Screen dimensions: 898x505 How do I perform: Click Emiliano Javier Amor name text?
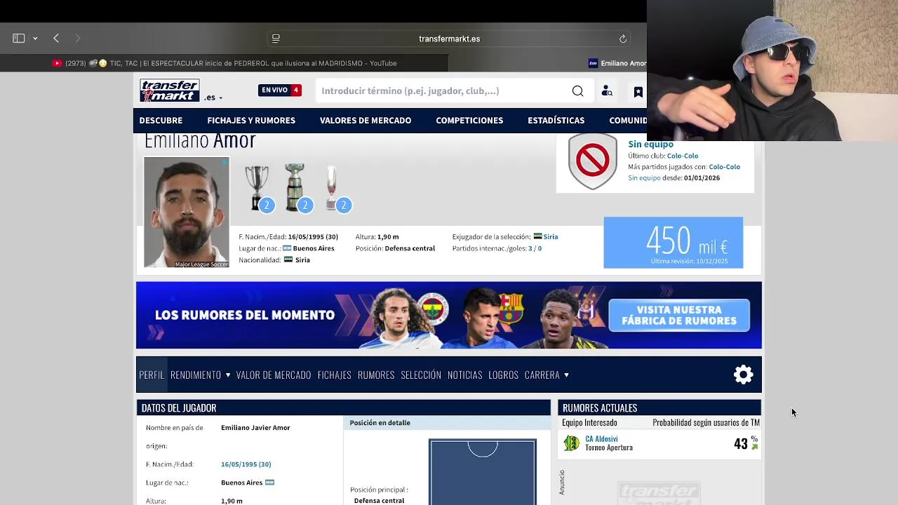pyautogui.click(x=255, y=428)
